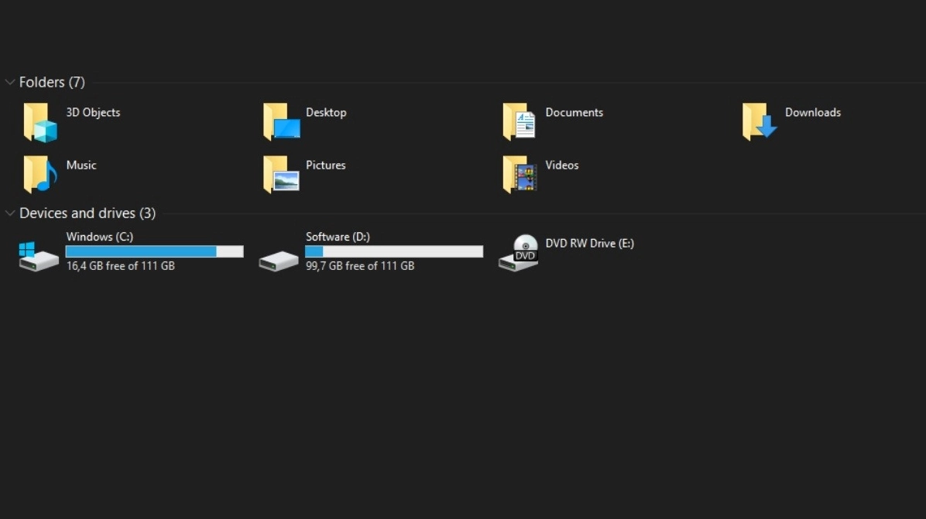Open the Documents folder icon
This screenshot has height=519, width=926.
(x=519, y=121)
